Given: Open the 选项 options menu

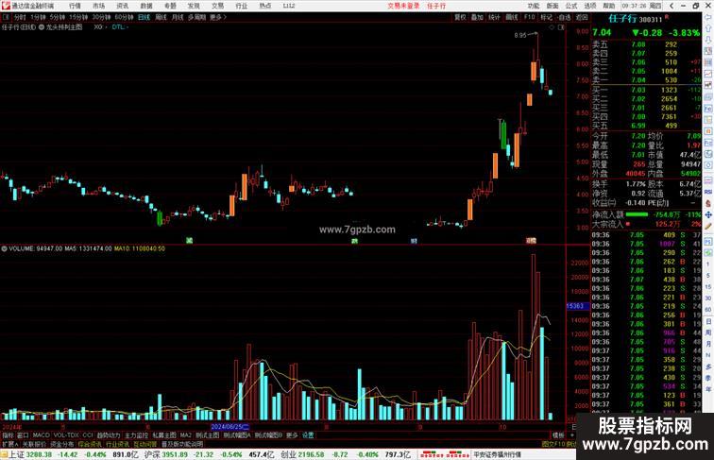Looking at the screenshot, I should 590,6.
